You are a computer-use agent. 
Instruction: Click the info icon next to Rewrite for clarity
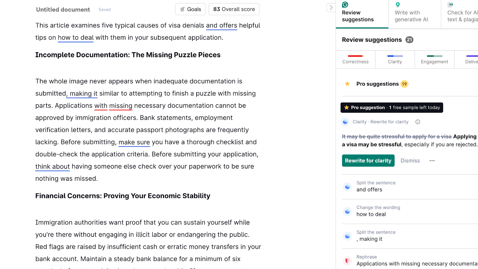418,122
